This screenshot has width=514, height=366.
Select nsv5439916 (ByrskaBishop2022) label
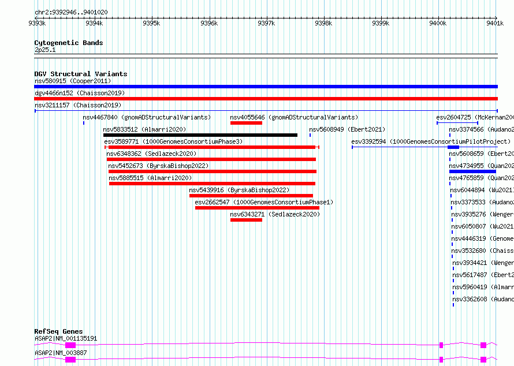(239, 190)
